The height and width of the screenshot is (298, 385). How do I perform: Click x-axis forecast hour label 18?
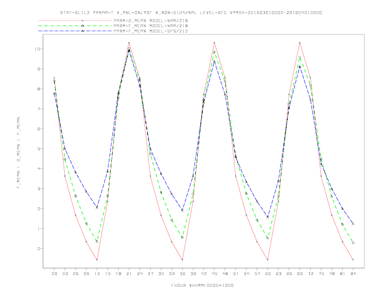pos(118,274)
